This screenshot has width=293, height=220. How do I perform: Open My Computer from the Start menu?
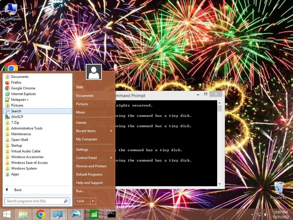[x=94, y=139]
